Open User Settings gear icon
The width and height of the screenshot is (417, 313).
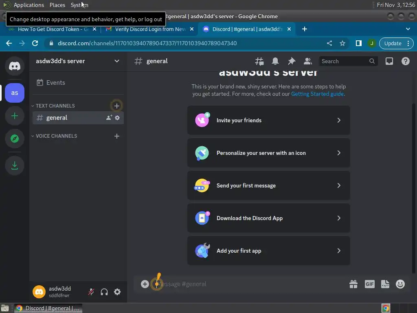(x=117, y=292)
